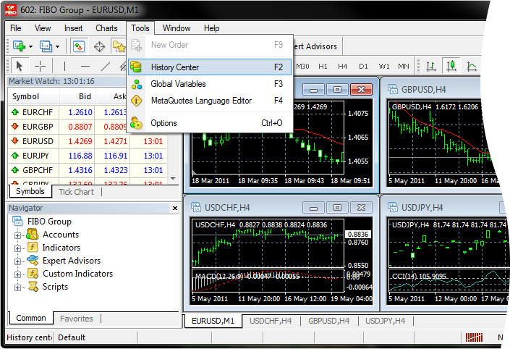
Task: Switch chart to line chart type
Action: [472, 67]
